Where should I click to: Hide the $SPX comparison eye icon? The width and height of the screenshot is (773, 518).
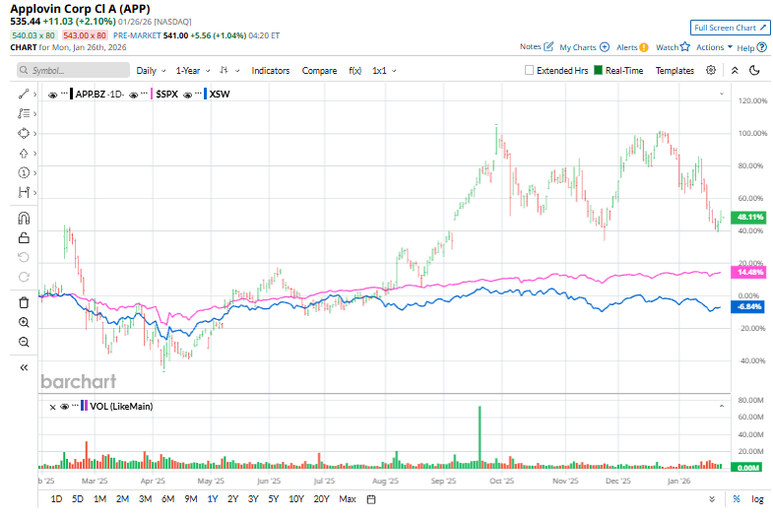pos(133,95)
